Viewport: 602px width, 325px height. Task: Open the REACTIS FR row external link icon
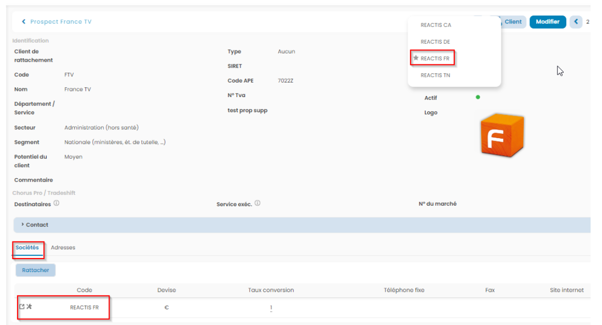tap(22, 307)
